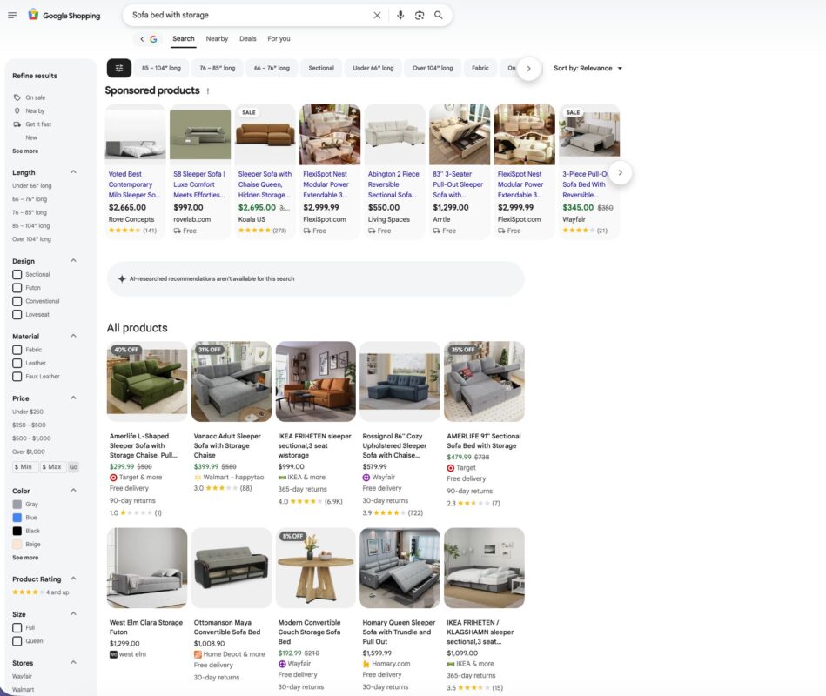This screenshot has width=826, height=696.
Task: Click west elm icon under Clara Futon
Action: 113,654
